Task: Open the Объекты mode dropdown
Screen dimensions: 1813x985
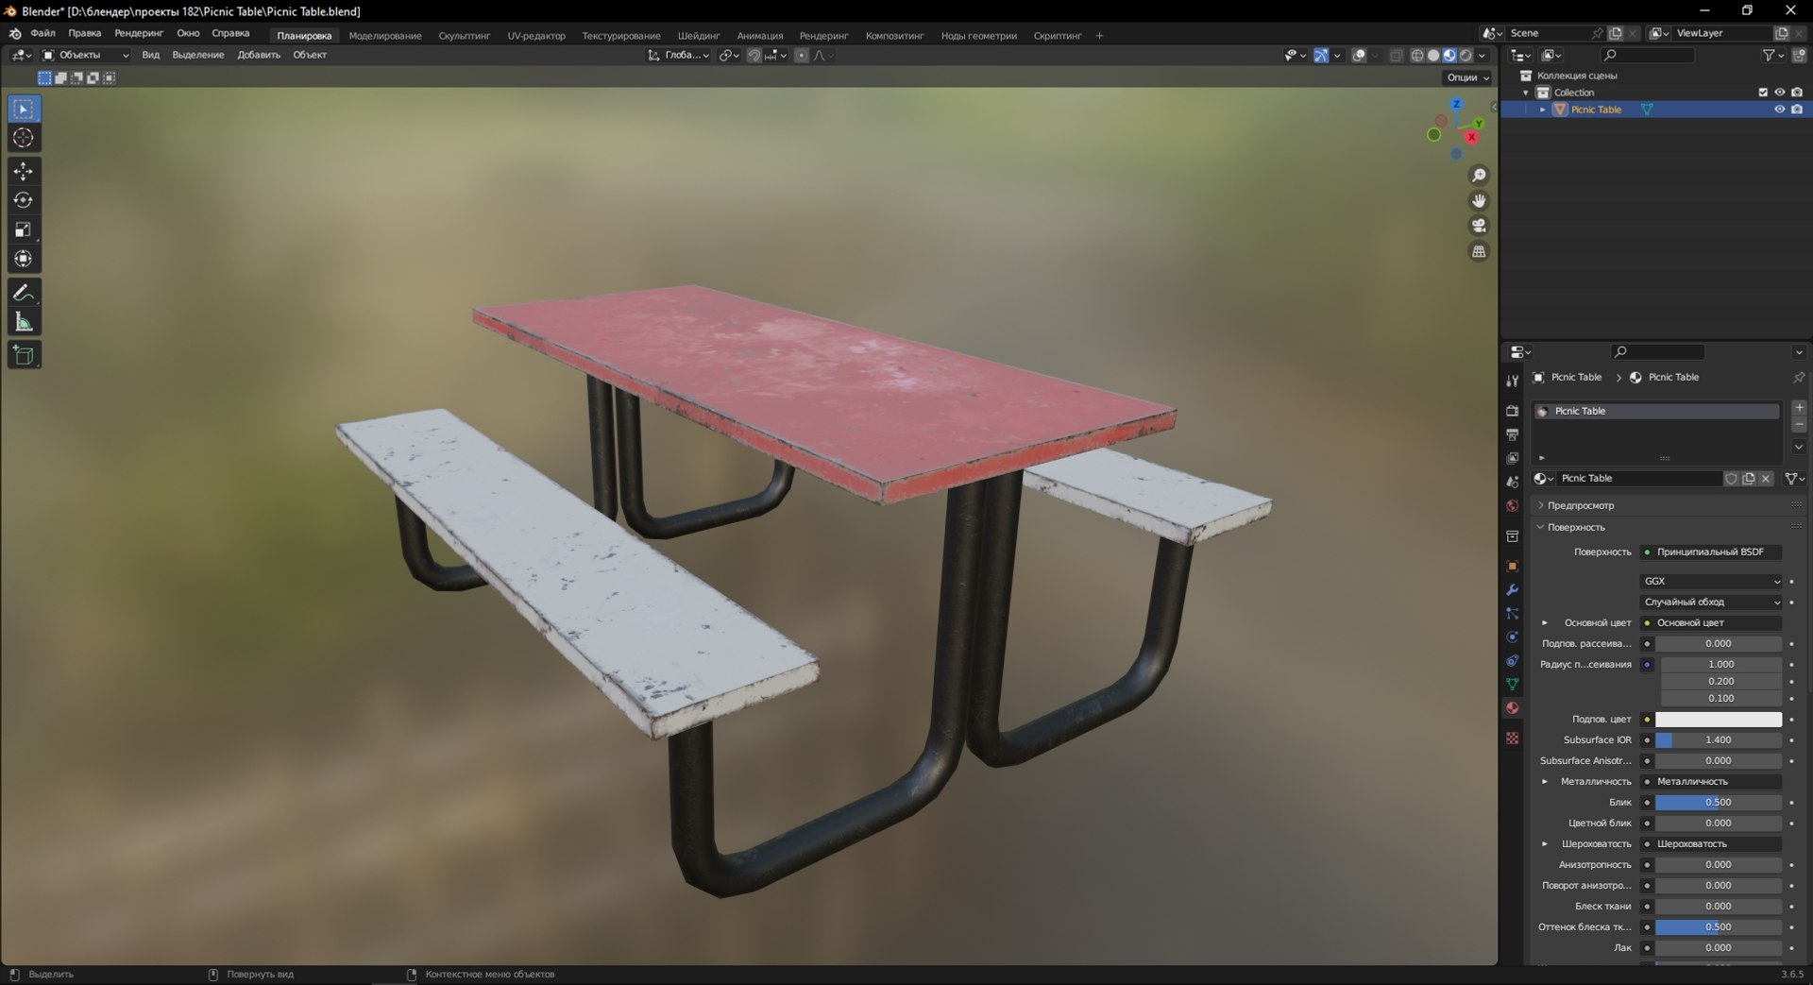Action: pyautogui.click(x=85, y=56)
